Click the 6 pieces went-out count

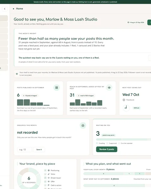tap(115, 179)
